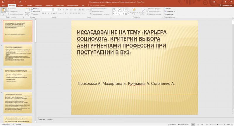This screenshot has height=126, width=234.
Task: Start slideshow from beginning via quick access icon
Action: click(x=20, y=2)
